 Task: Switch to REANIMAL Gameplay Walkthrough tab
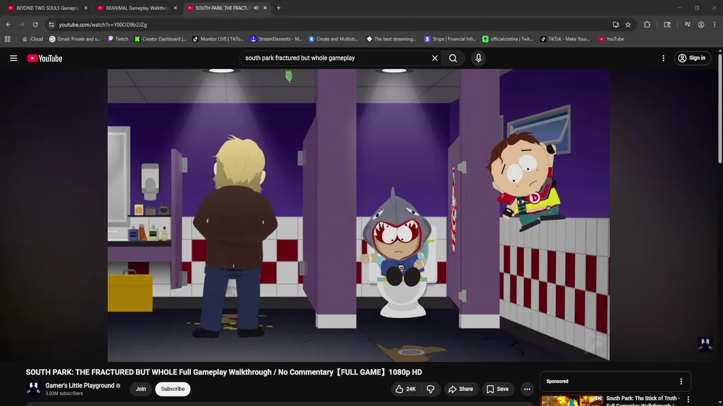click(137, 8)
